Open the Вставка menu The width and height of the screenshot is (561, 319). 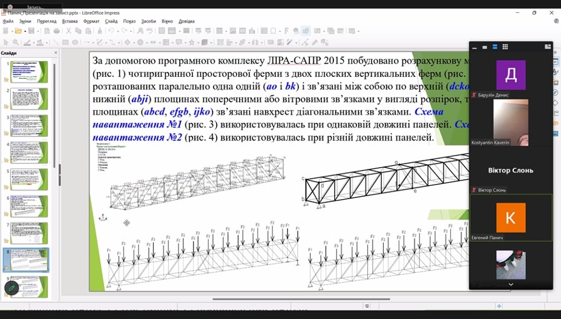70,21
